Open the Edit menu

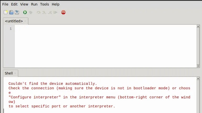coord(14,4)
